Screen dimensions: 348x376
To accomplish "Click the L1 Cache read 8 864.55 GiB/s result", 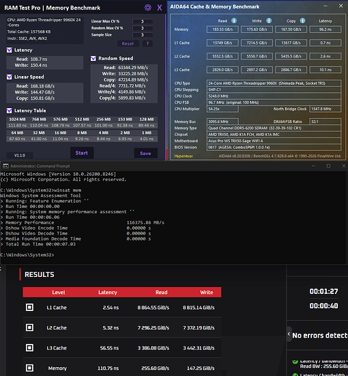I will [153, 308].
